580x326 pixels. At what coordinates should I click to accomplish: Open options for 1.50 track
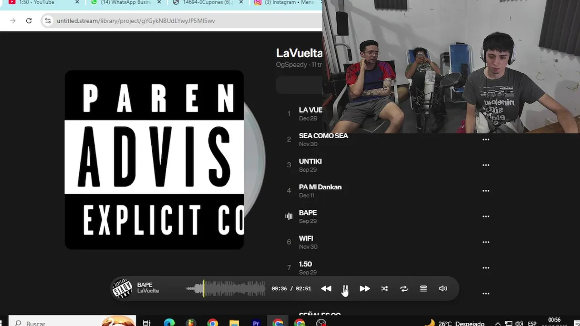click(486, 268)
